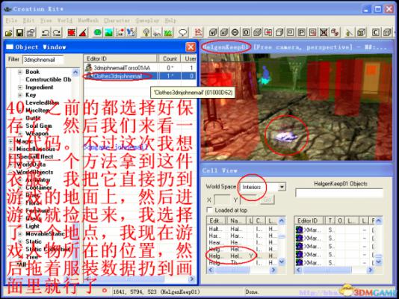399x299 pixels.
Task: Click the greyed Go button in Cell View
Action: pos(267,200)
